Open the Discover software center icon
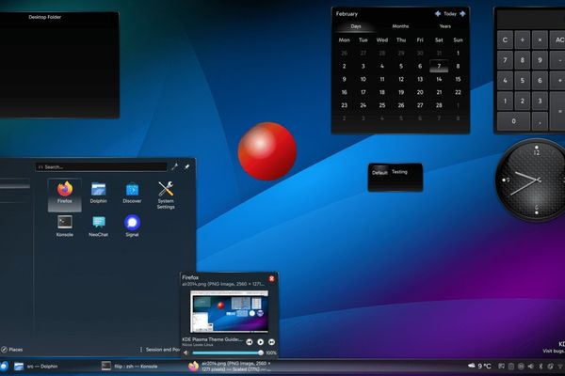Image resolution: width=565 pixels, height=376 pixels. point(132,193)
